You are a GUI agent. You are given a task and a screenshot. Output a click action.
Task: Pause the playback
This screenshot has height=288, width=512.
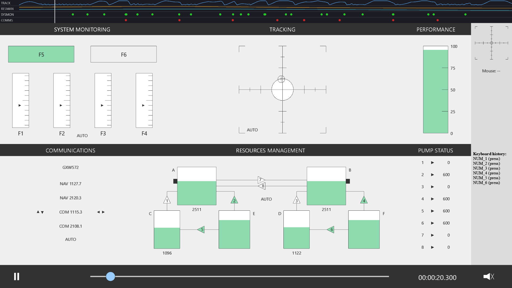pyautogui.click(x=17, y=277)
